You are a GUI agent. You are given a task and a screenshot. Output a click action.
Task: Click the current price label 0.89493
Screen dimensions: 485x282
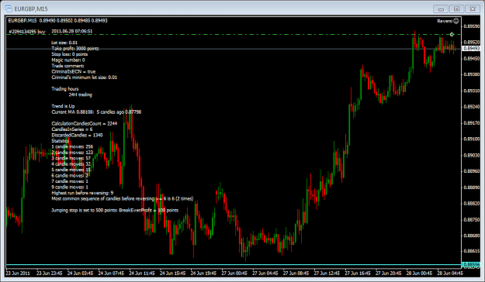coord(471,49)
